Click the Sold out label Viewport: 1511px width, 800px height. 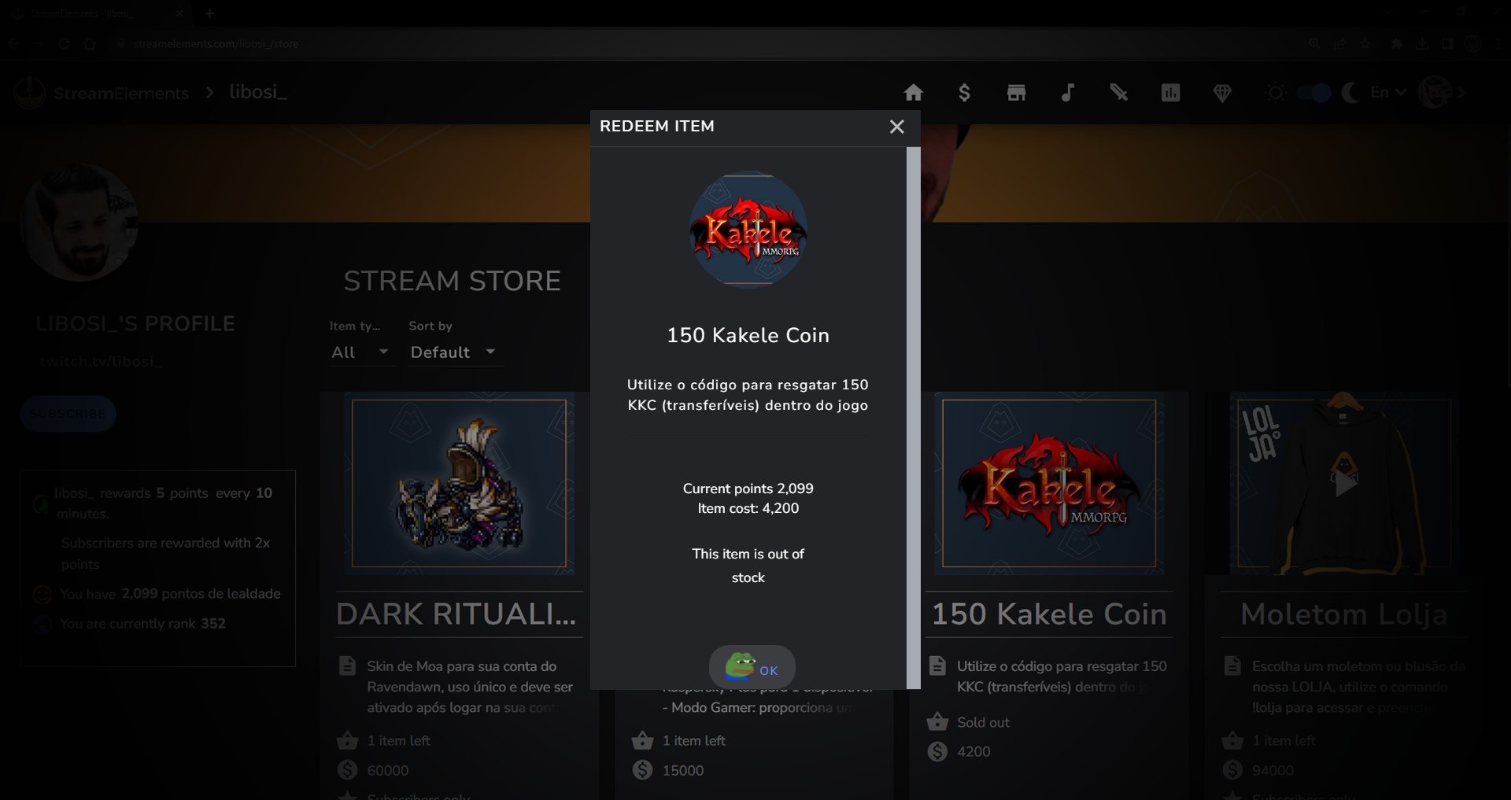983,722
